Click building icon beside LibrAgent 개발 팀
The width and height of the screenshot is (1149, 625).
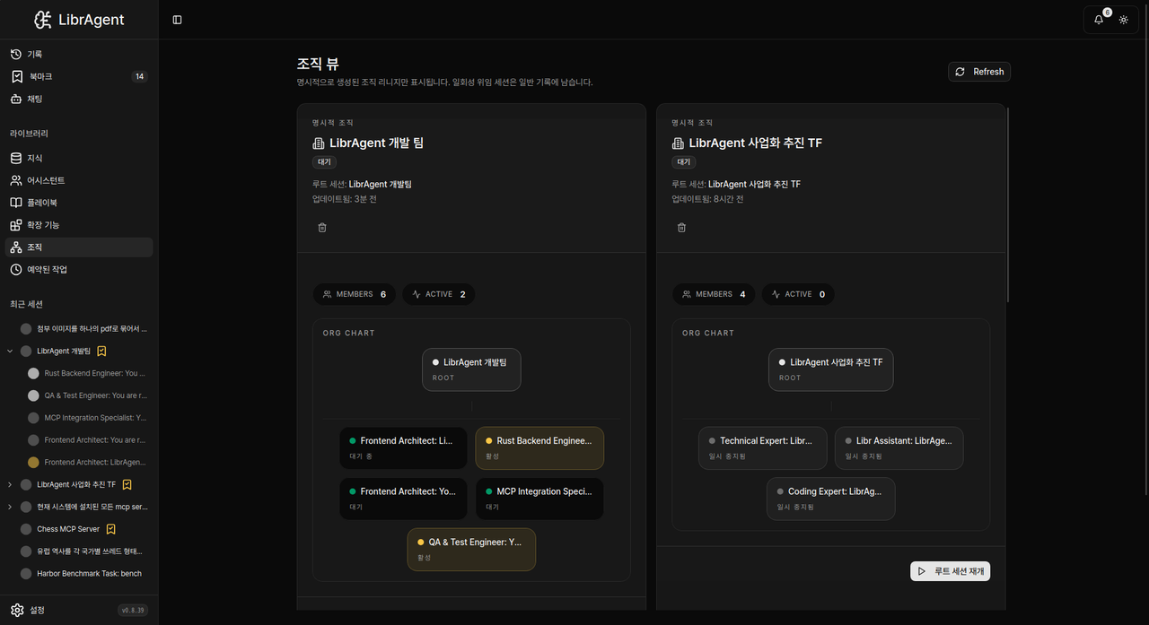coord(318,143)
